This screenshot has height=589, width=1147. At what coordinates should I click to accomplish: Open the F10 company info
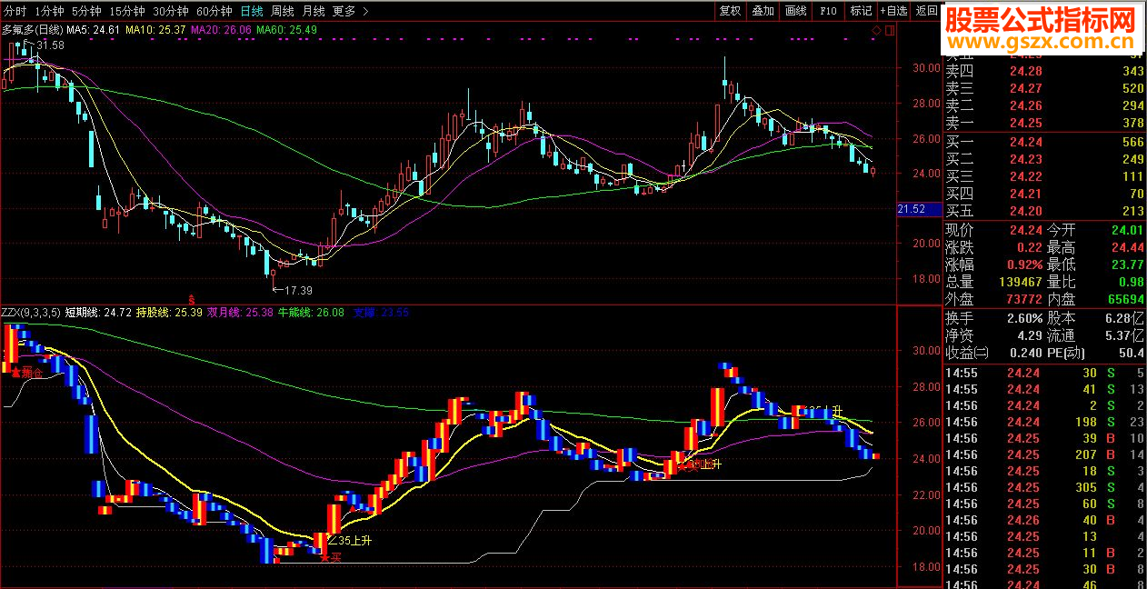(828, 11)
